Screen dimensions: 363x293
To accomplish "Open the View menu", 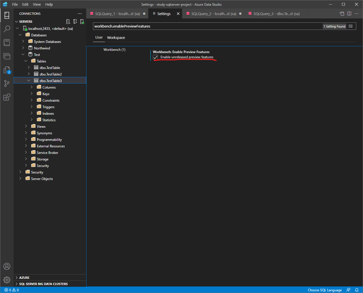I will [37, 5].
